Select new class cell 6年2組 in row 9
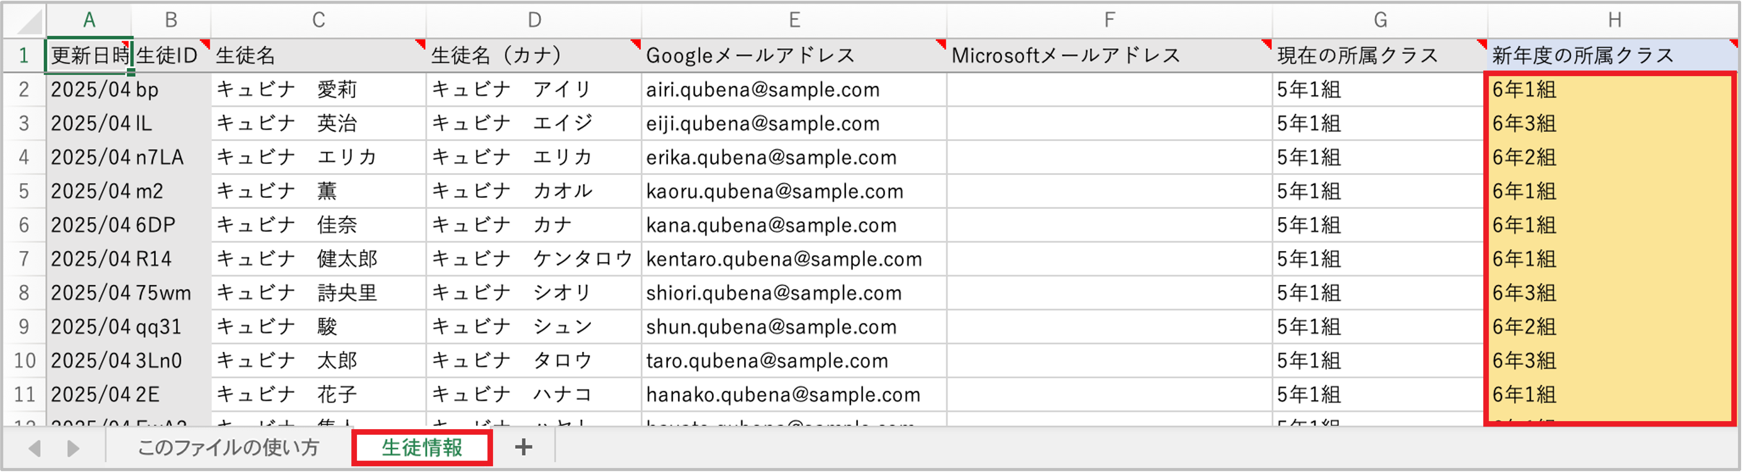Screen dimensions: 1743x473 1612,326
